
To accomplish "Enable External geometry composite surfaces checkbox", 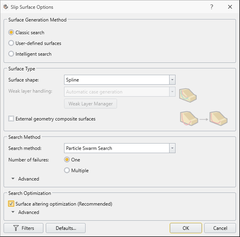I will (11, 118).
